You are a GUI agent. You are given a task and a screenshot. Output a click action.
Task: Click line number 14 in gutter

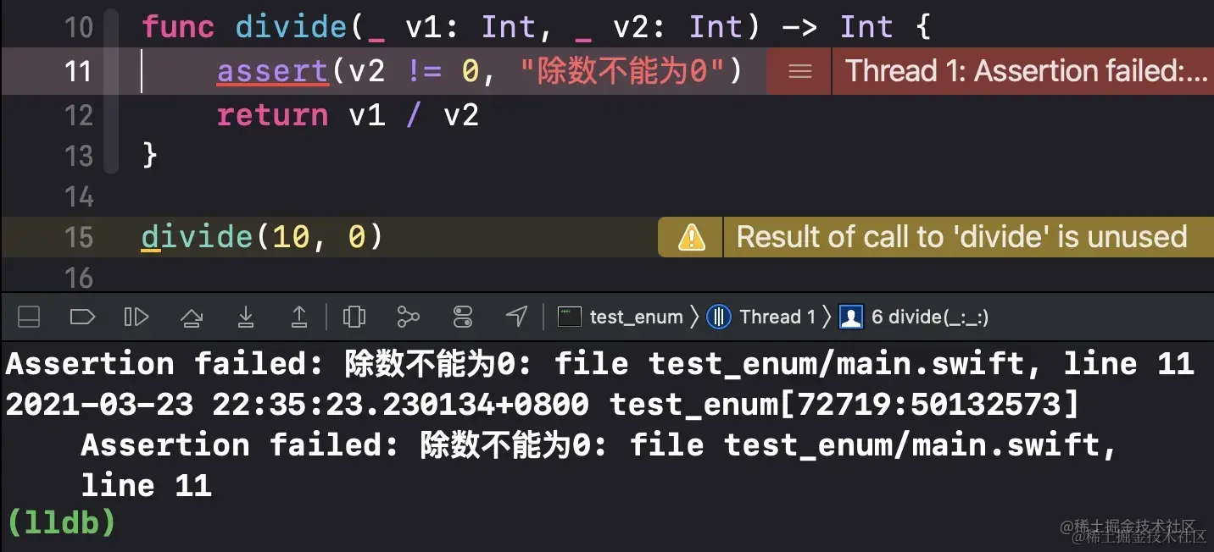tap(79, 196)
